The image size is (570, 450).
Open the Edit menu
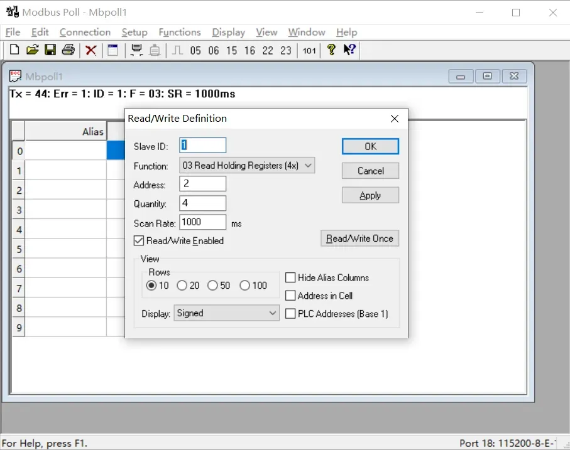click(x=40, y=32)
